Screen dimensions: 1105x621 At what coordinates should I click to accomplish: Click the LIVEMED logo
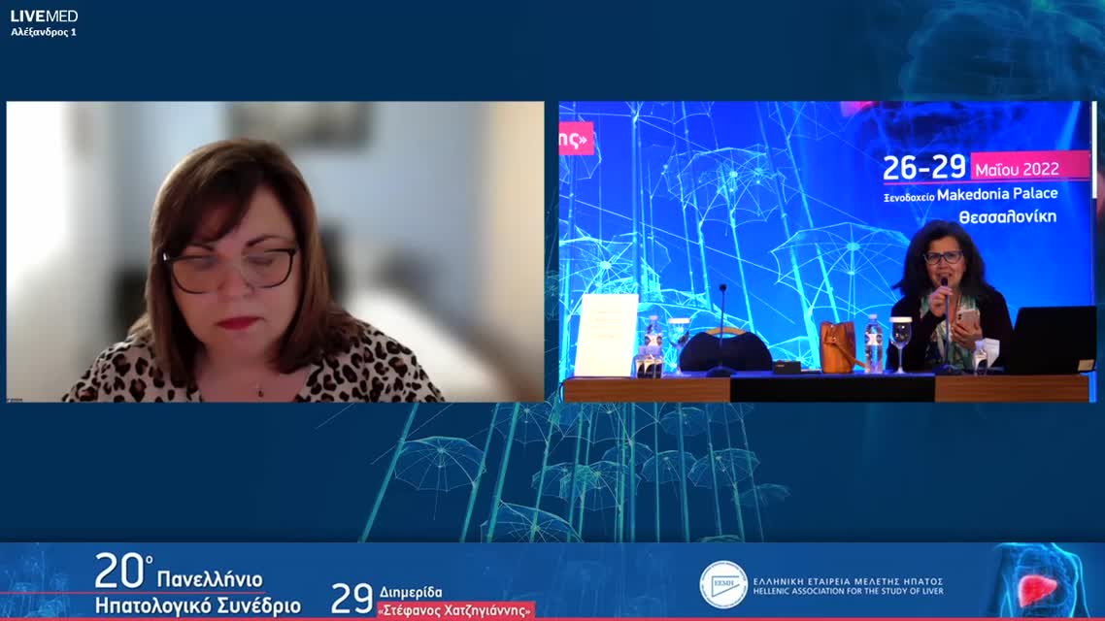point(44,16)
